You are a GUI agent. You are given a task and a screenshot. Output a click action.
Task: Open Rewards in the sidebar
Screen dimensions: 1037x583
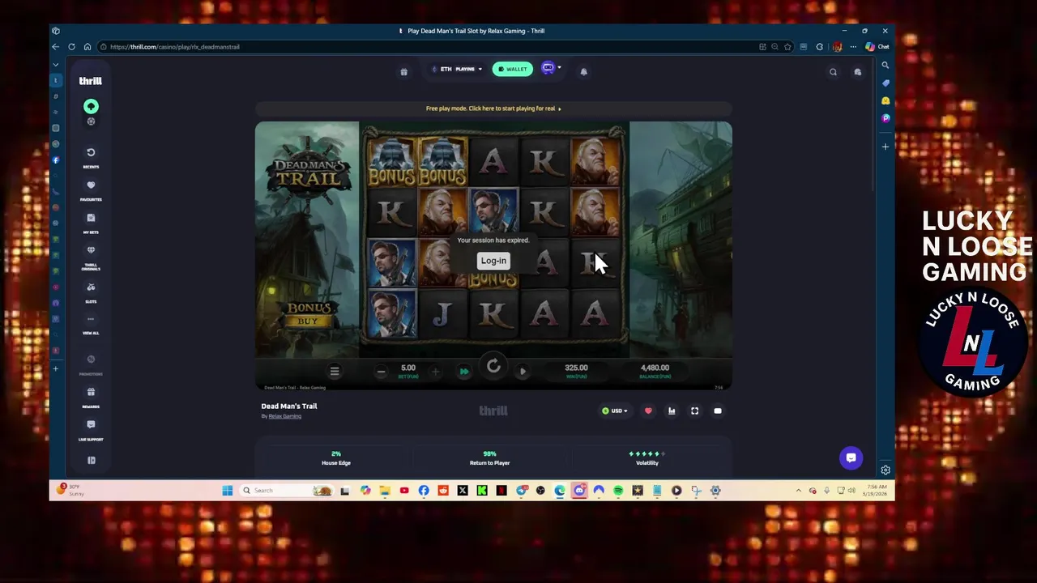coord(91,397)
